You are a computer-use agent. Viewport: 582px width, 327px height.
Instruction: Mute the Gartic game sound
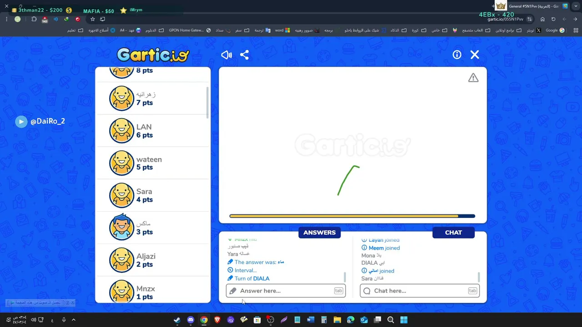tap(226, 55)
